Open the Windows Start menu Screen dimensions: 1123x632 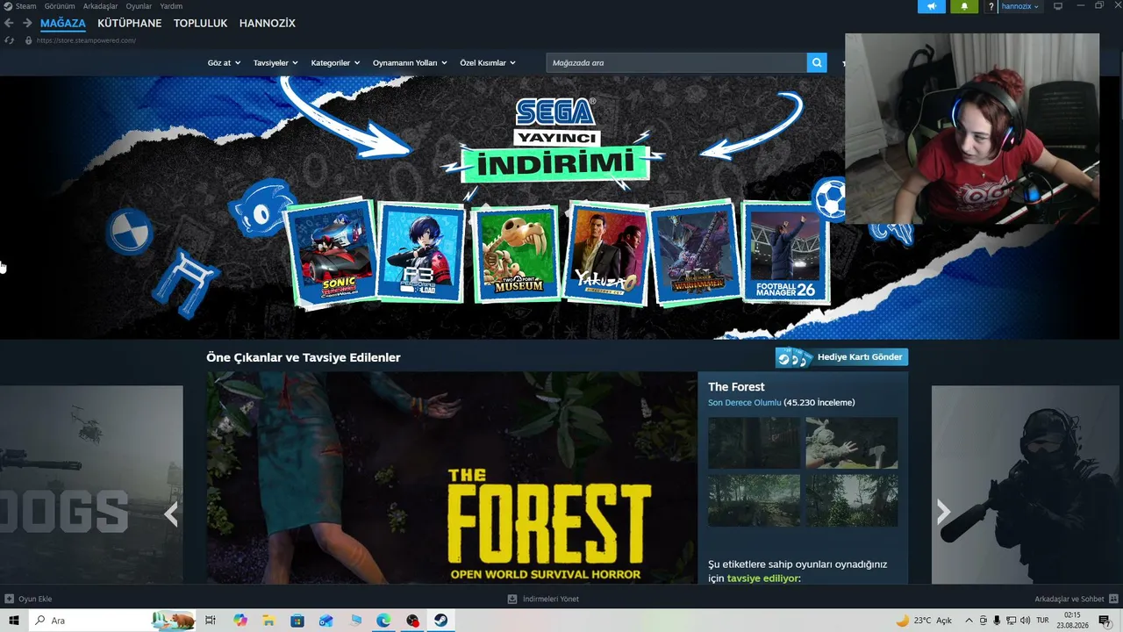[14, 621]
